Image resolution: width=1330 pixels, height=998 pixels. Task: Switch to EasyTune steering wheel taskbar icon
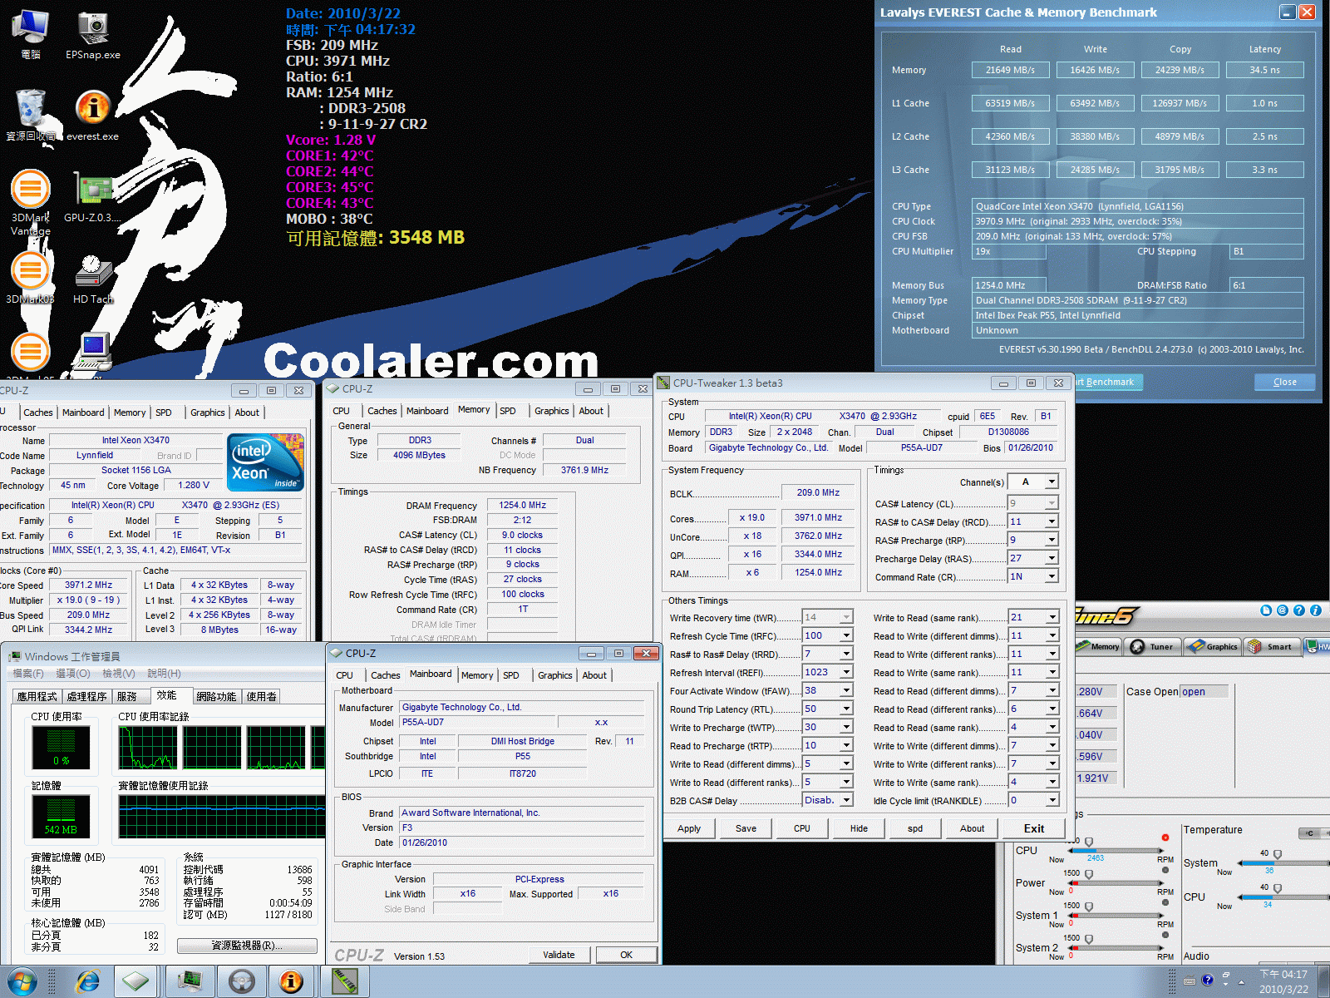(x=242, y=981)
